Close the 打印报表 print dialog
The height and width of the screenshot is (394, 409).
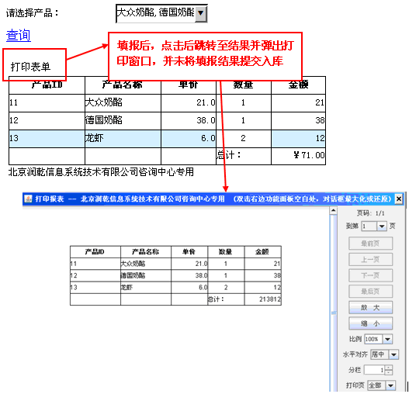coord(399,199)
